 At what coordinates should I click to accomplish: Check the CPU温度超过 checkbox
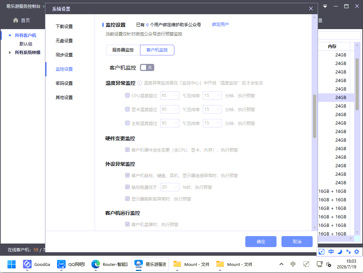(127, 95)
